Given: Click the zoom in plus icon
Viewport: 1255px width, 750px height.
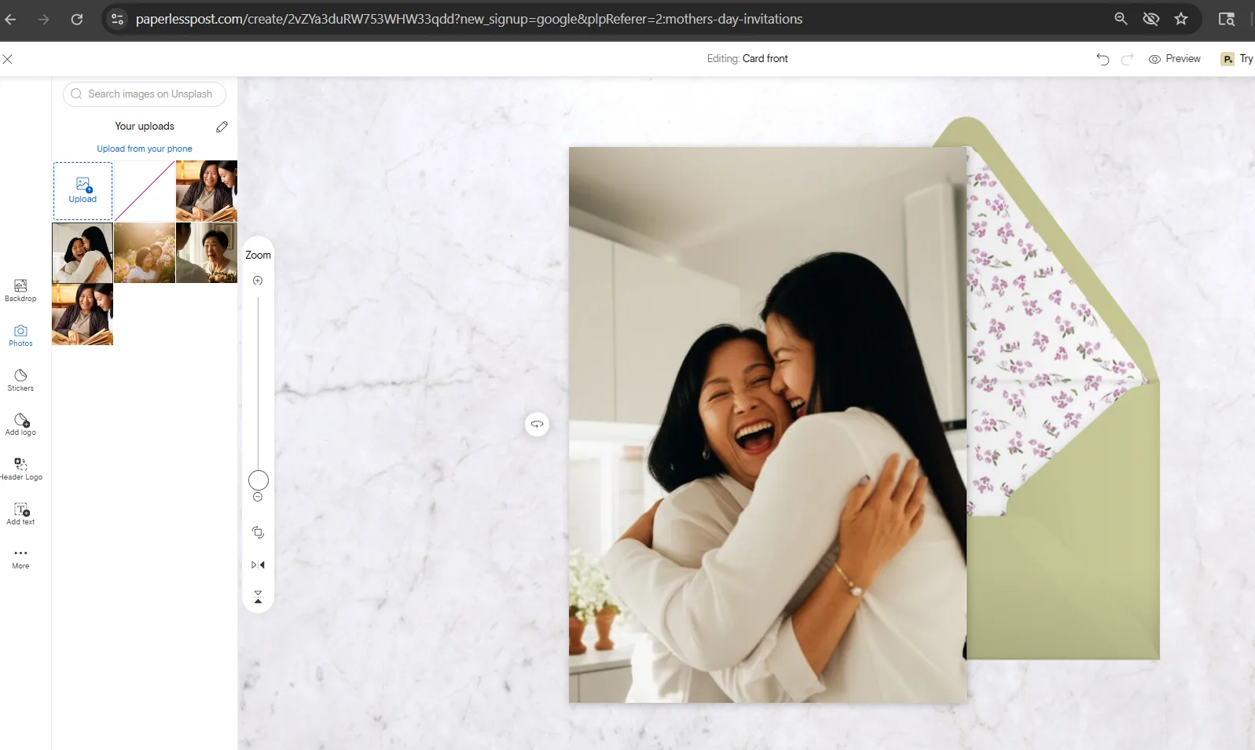Looking at the screenshot, I should (x=258, y=281).
